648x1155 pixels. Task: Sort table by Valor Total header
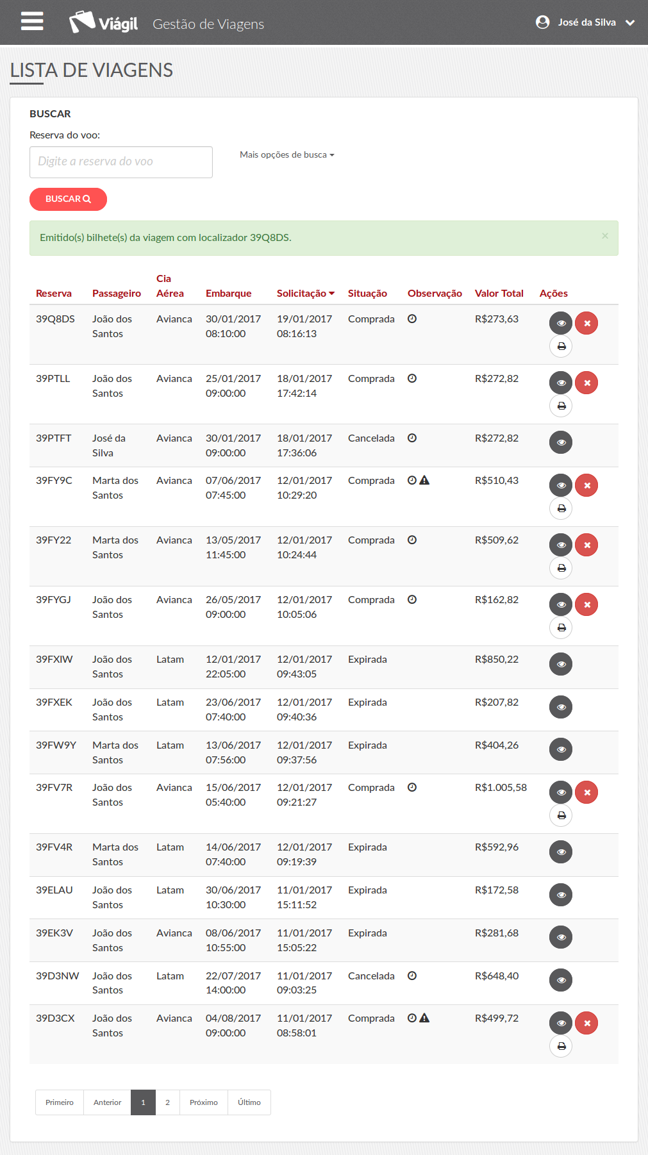[x=499, y=294]
